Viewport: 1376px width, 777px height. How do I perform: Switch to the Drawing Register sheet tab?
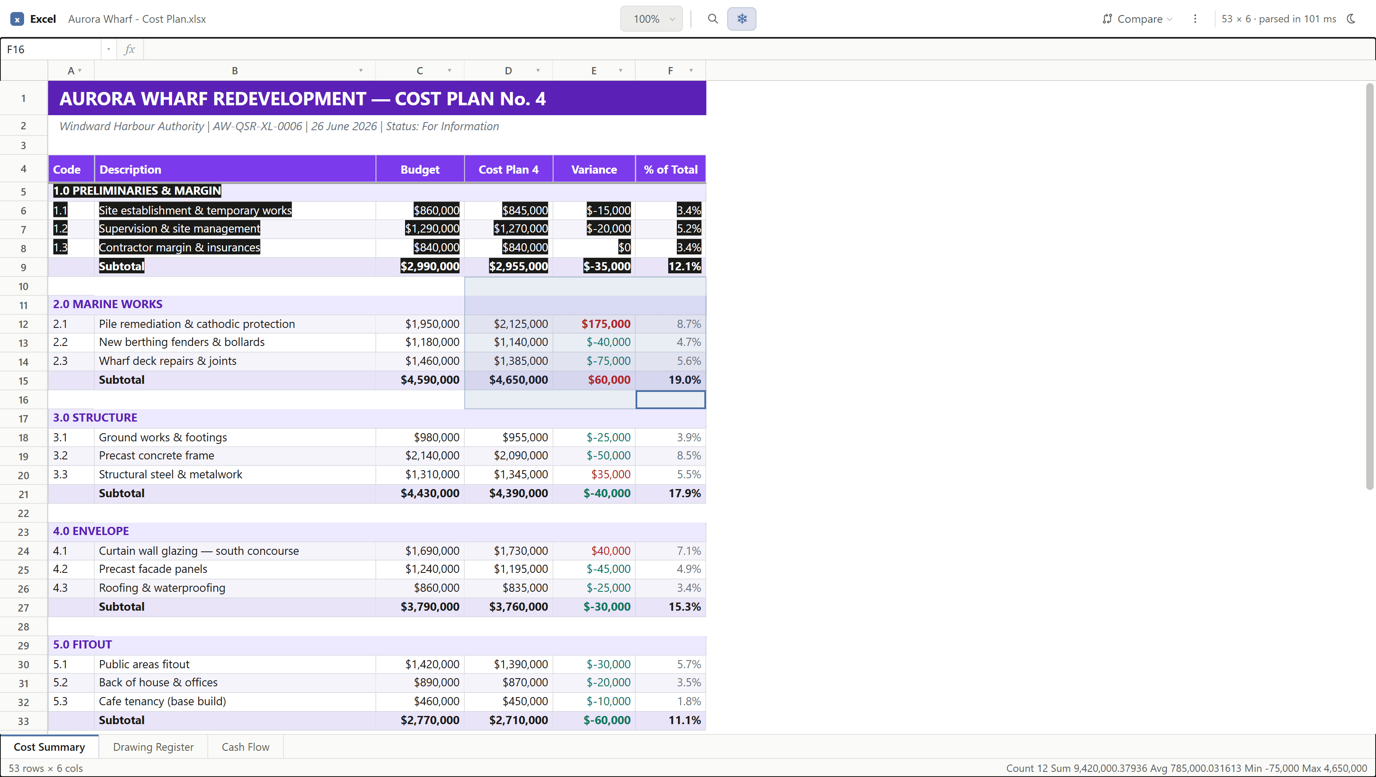coord(154,746)
